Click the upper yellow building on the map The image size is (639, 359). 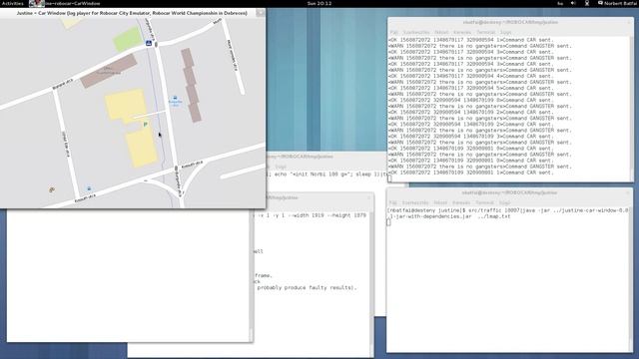click(x=126, y=106)
